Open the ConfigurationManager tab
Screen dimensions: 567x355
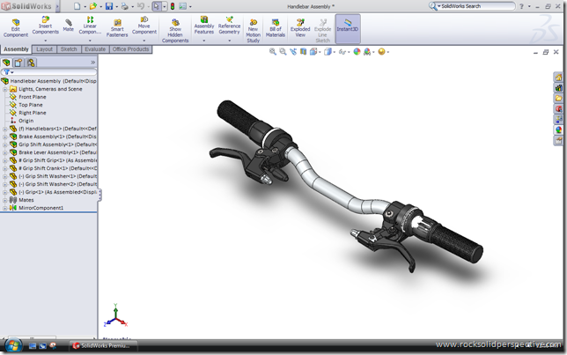point(31,63)
